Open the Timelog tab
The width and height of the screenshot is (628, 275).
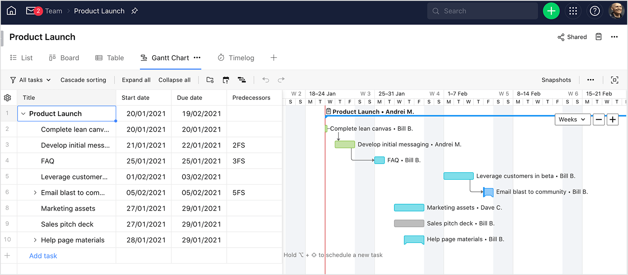[x=236, y=57]
